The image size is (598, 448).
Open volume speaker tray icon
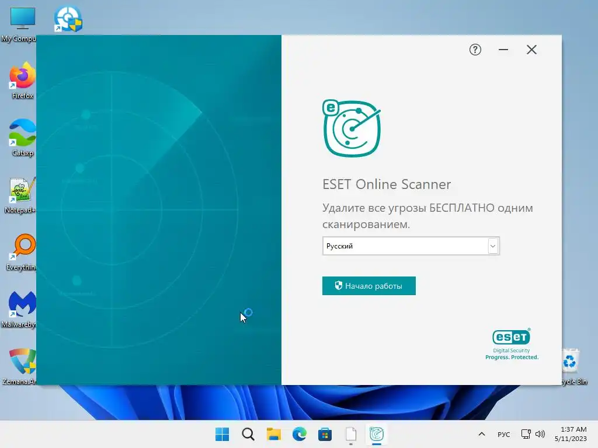click(x=540, y=434)
